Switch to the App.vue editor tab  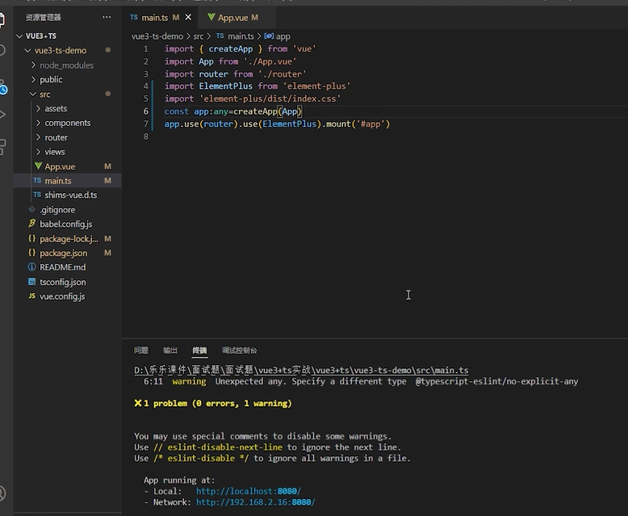pos(233,18)
